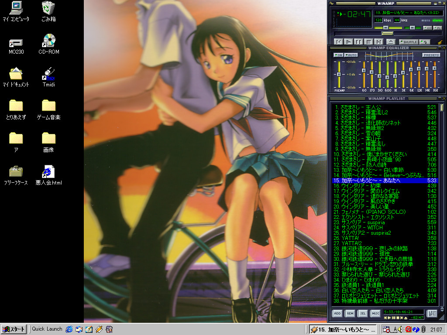Click Winamp play button in main window
447x335 pixels.
coord(348,42)
